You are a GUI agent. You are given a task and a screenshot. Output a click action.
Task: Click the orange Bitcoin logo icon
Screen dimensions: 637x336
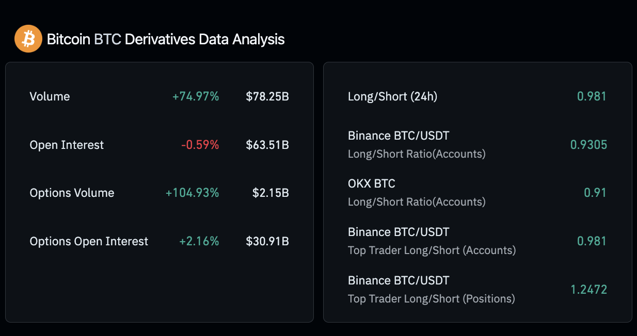point(28,39)
